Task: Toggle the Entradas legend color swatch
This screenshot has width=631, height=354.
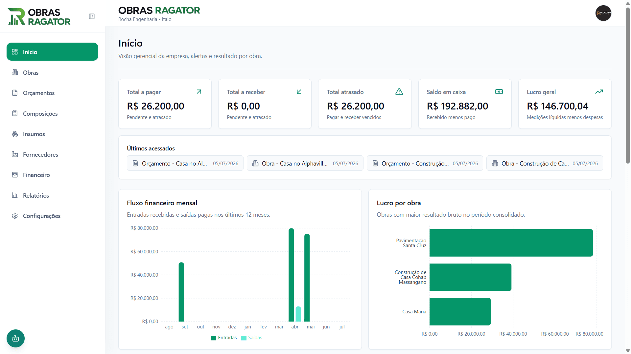Action: click(x=213, y=338)
